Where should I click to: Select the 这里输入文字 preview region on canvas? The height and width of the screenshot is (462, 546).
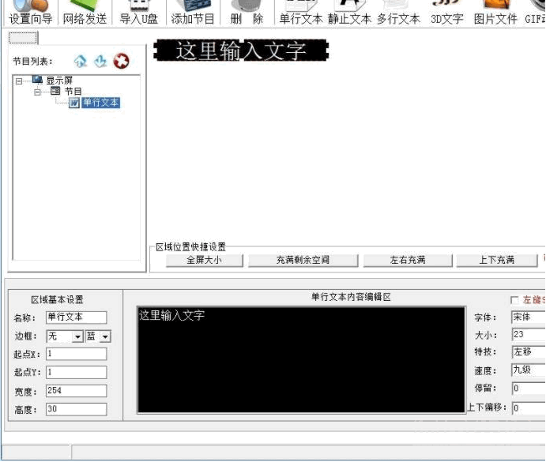tap(241, 51)
